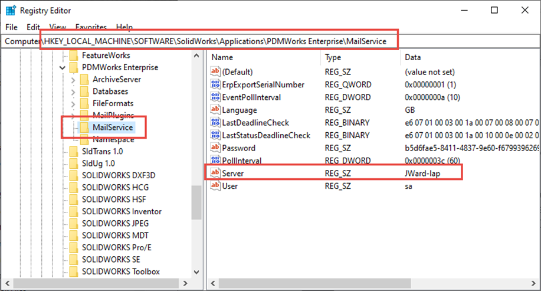Viewport: 541px width, 291px height.
Task: Click the SOLIDWORKS Inventor folder icon
Action: [x=74, y=211]
